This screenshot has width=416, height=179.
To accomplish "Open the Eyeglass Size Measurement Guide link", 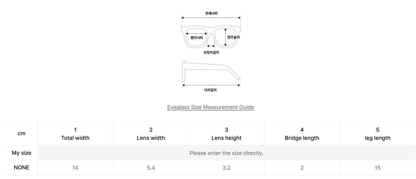I will [210, 107].
